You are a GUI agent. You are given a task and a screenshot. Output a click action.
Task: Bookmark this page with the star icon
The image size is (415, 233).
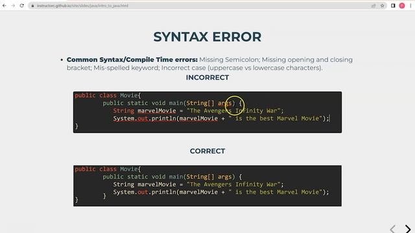coord(382,6)
